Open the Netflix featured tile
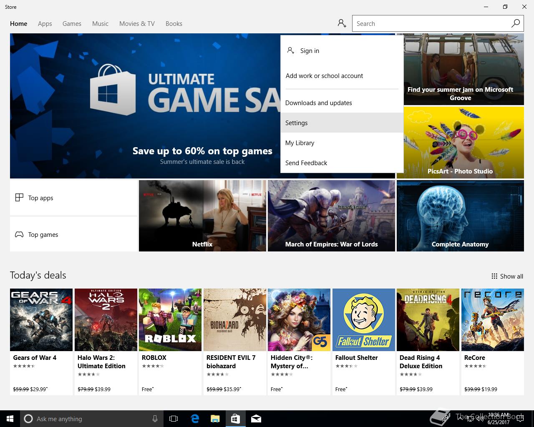The image size is (534, 427). (x=202, y=216)
